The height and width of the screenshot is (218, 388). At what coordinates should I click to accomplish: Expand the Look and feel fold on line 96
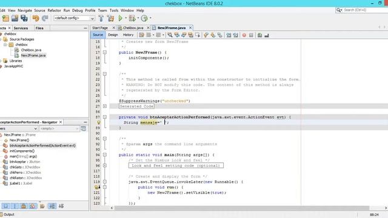(x=105, y=165)
